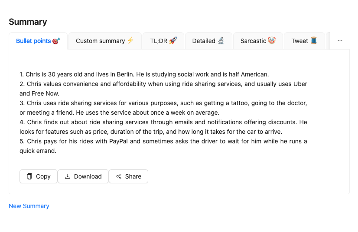Click the Summary heading
Image resolution: width=358 pixels, height=232 pixels.
[x=28, y=22]
